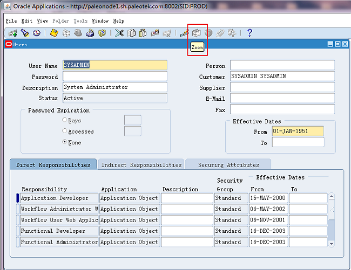Screen dimensions: 351x270
Task: Click the Customer field
Action: point(282,76)
